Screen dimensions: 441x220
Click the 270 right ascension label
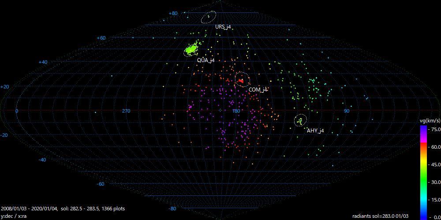click(x=126, y=111)
